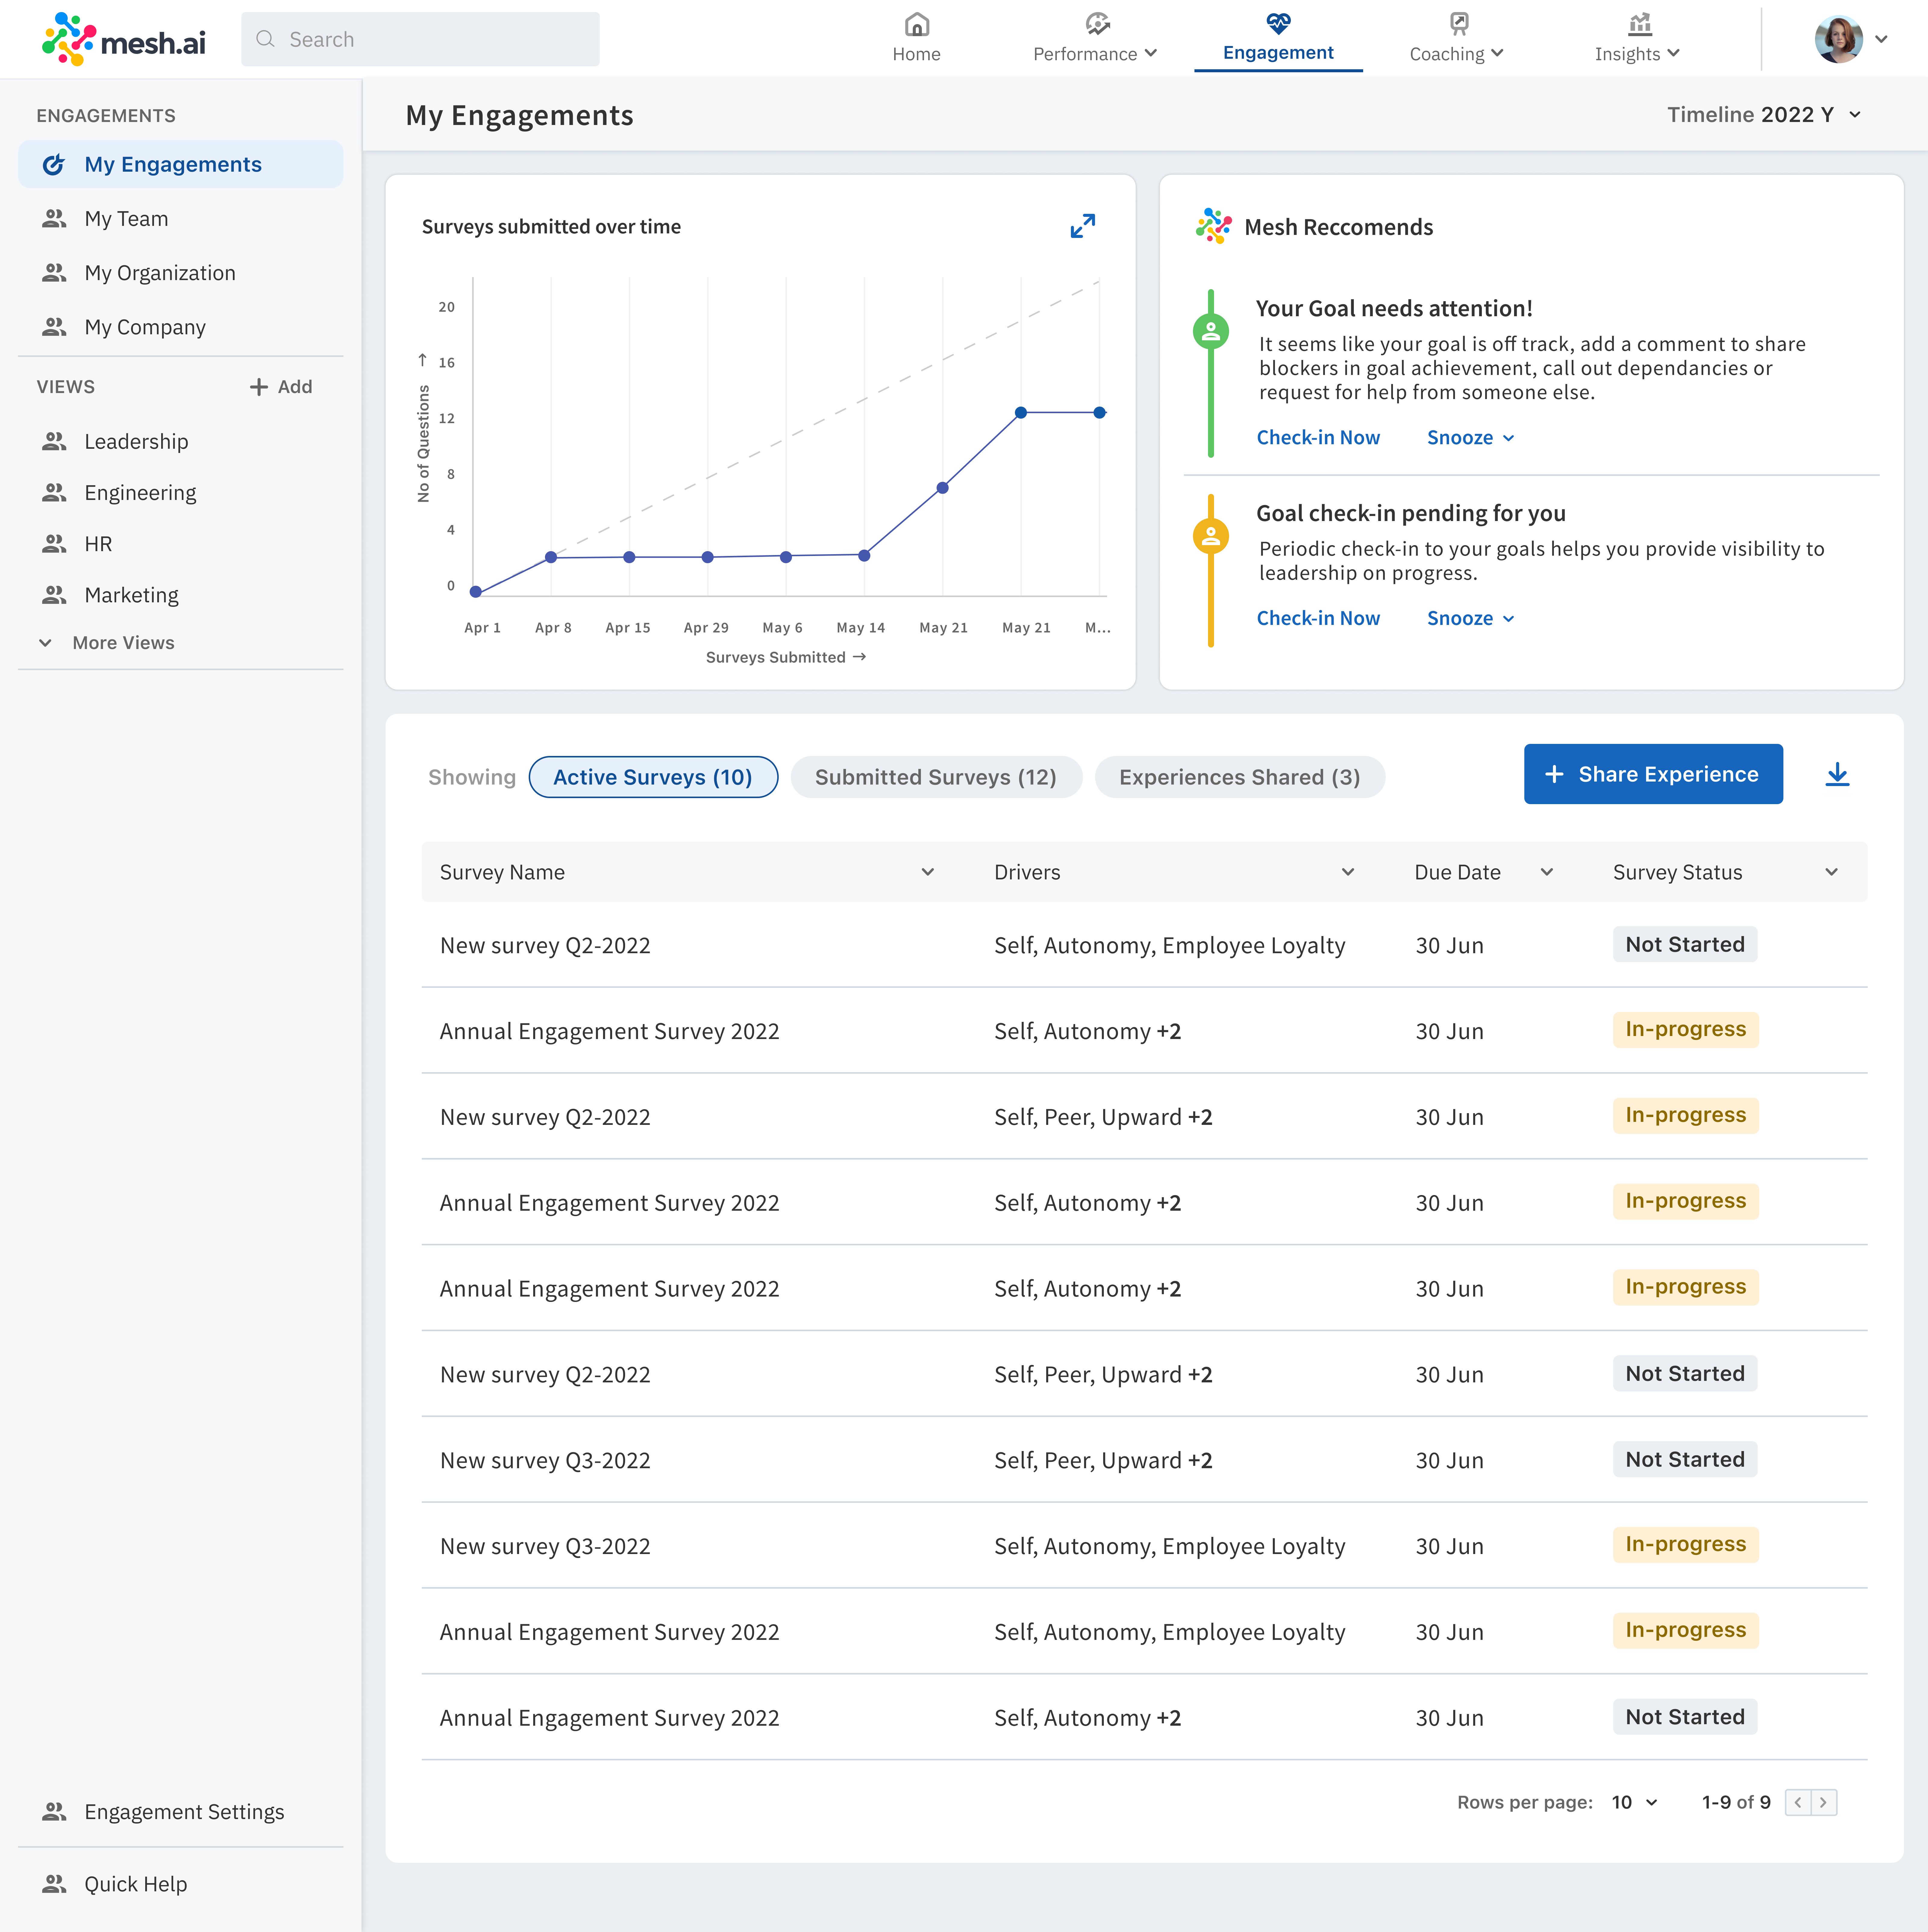Click the yellow goal check-in pending icon
This screenshot has height=1932, width=1928.
pyautogui.click(x=1211, y=536)
